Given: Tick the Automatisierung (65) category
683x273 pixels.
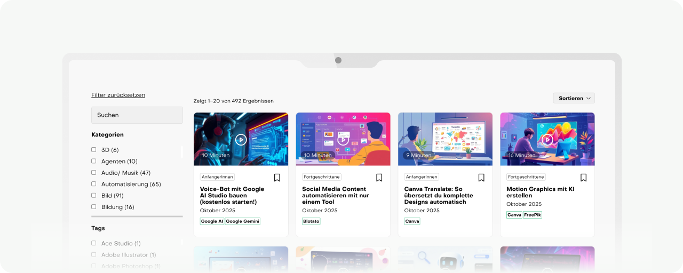Looking at the screenshot, I should click(x=94, y=184).
